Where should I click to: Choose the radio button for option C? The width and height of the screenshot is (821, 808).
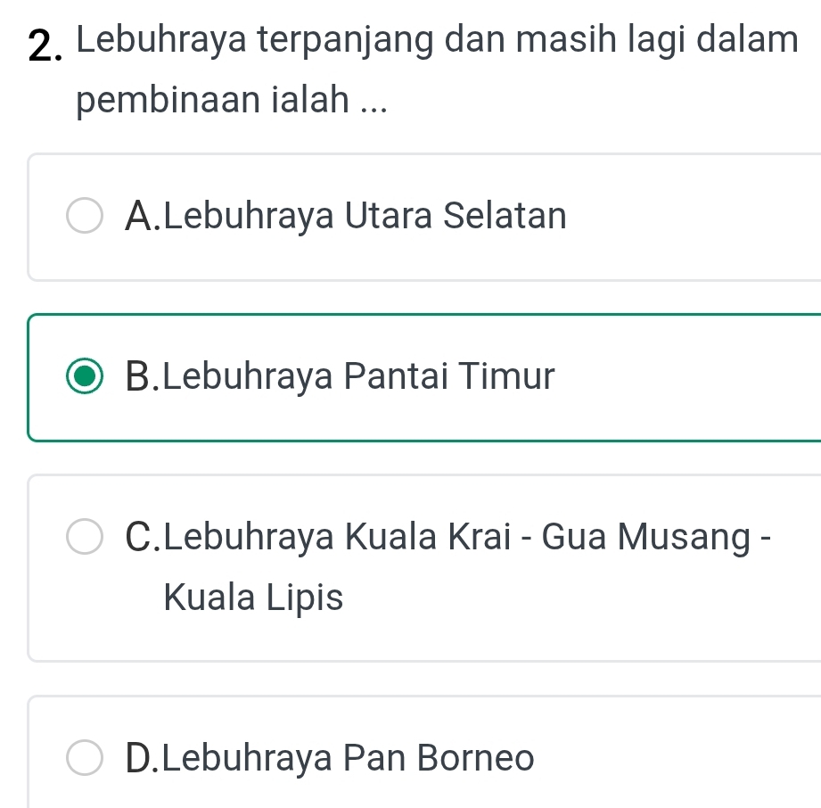pyautogui.click(x=86, y=538)
